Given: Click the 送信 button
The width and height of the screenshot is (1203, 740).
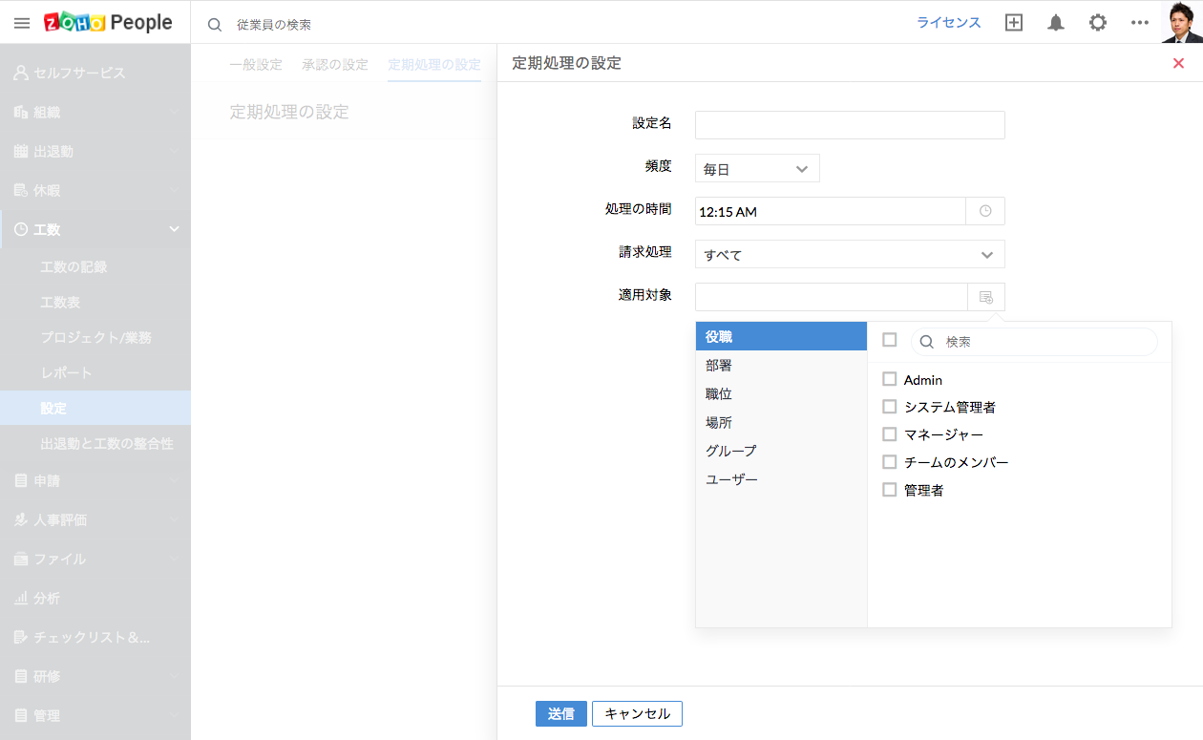Looking at the screenshot, I should [560, 713].
